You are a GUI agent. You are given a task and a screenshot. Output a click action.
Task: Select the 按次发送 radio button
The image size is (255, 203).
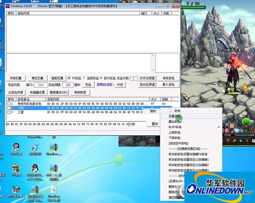click(x=101, y=78)
